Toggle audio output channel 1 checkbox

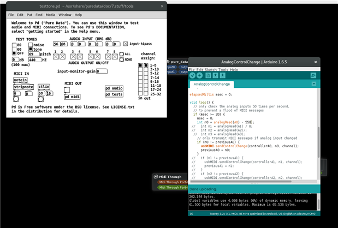click(57, 56)
